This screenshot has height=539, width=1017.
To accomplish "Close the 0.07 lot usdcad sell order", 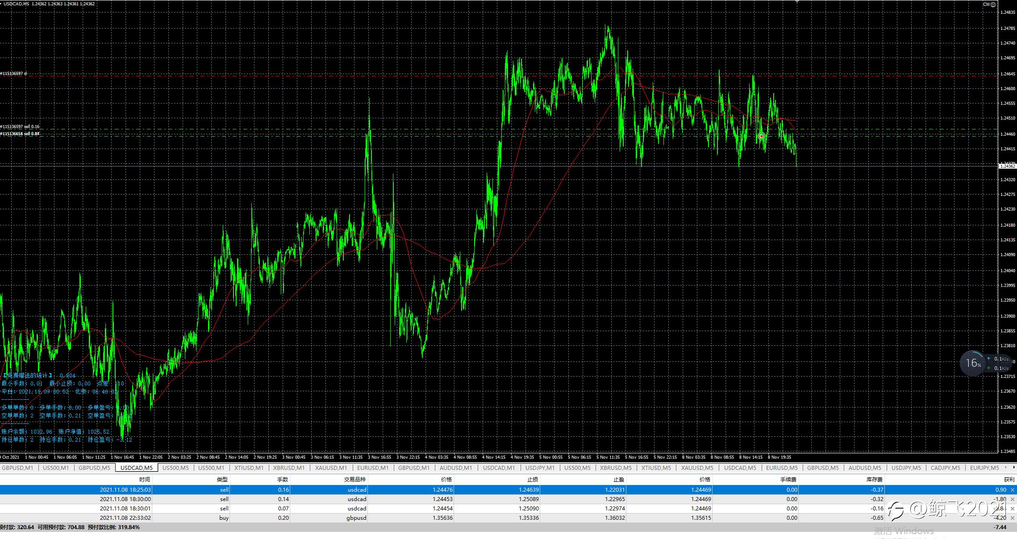I will 1012,509.
